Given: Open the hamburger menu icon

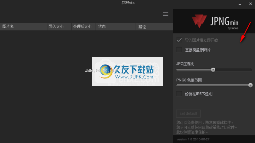Looking at the screenshot, I should (166, 14).
